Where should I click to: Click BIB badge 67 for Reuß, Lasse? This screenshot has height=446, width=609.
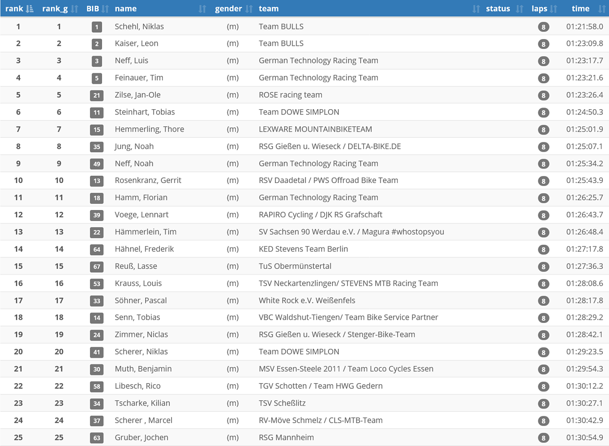(x=97, y=267)
